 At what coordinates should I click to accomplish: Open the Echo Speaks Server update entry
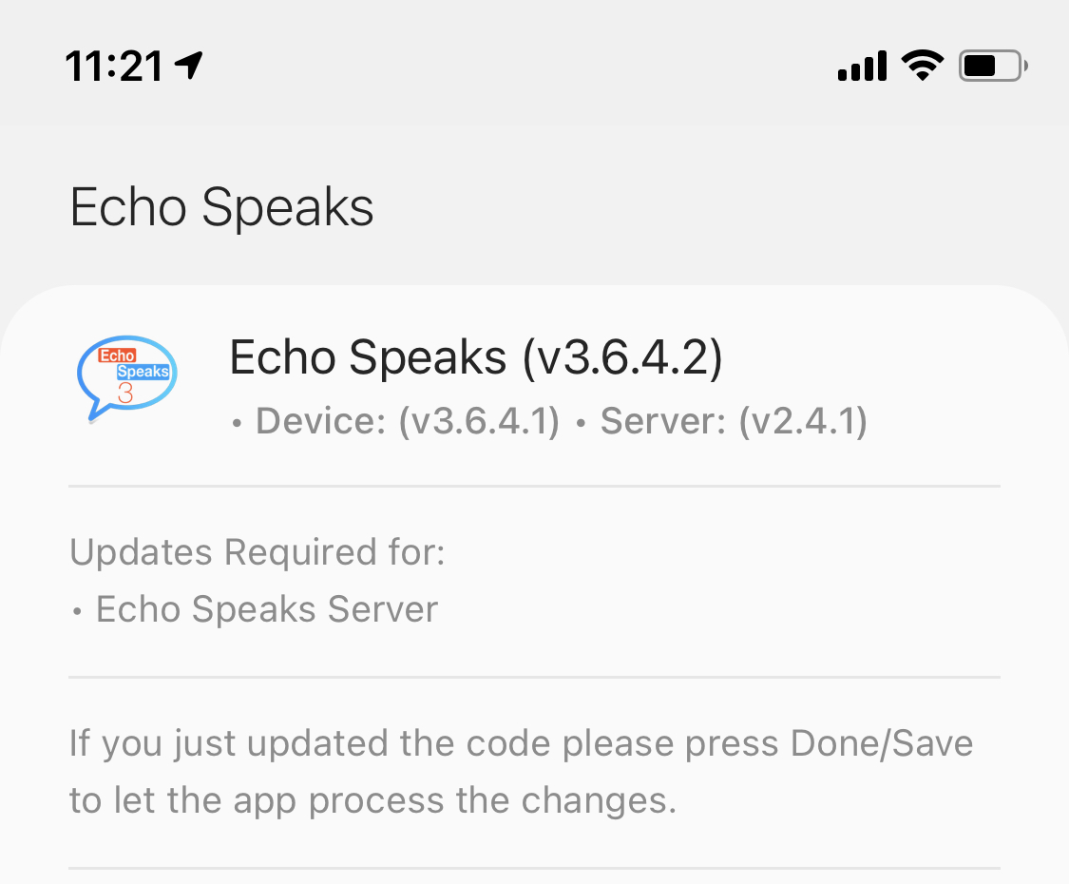266,608
